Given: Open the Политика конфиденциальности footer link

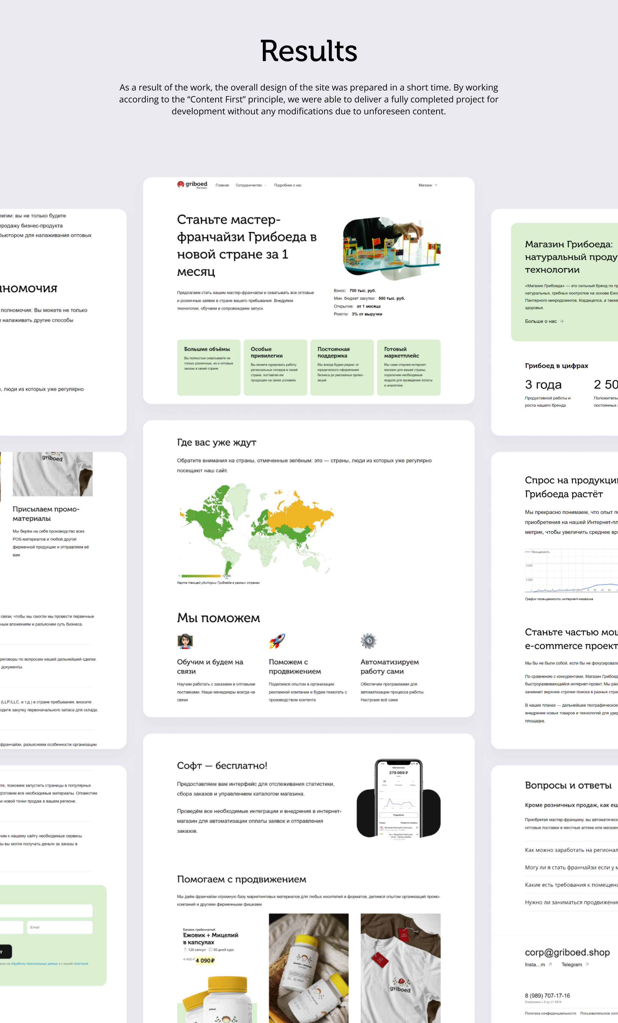Looking at the screenshot, I should (x=550, y=1013).
